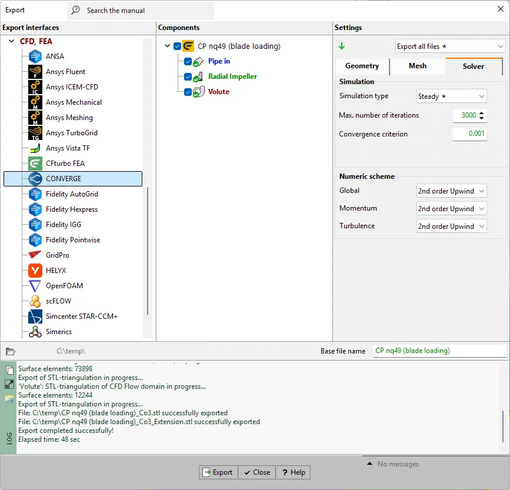Select the Solver tab
Image resolution: width=510 pixels, height=490 pixels.
(x=474, y=66)
